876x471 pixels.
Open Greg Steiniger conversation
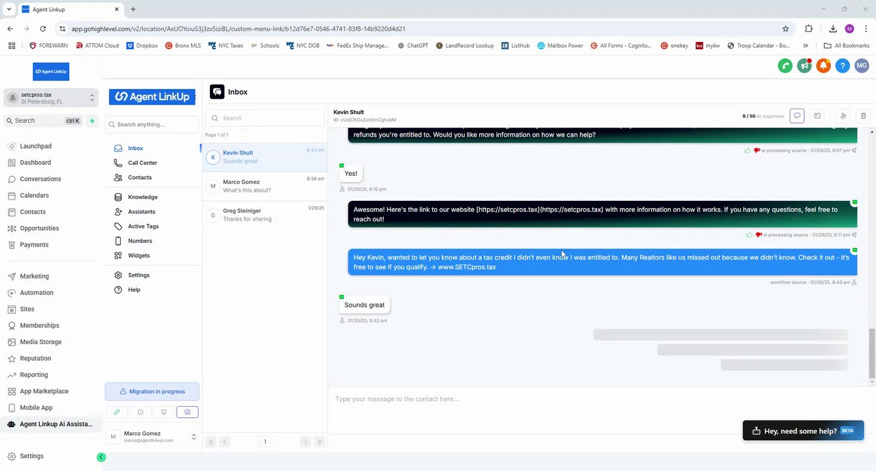click(x=265, y=215)
